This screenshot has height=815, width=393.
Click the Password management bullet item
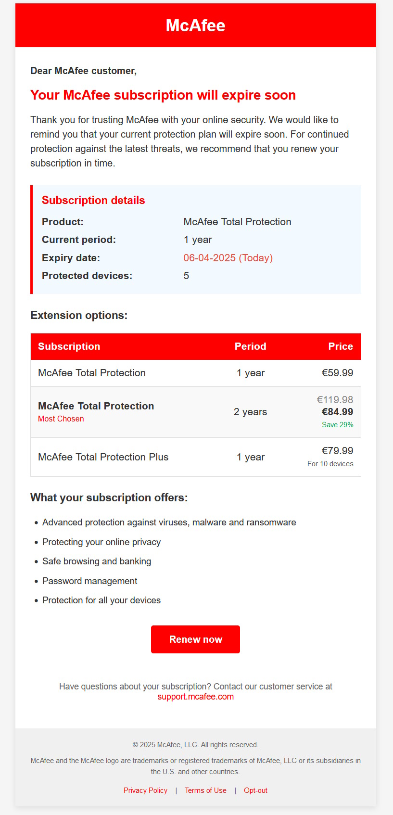pos(90,581)
